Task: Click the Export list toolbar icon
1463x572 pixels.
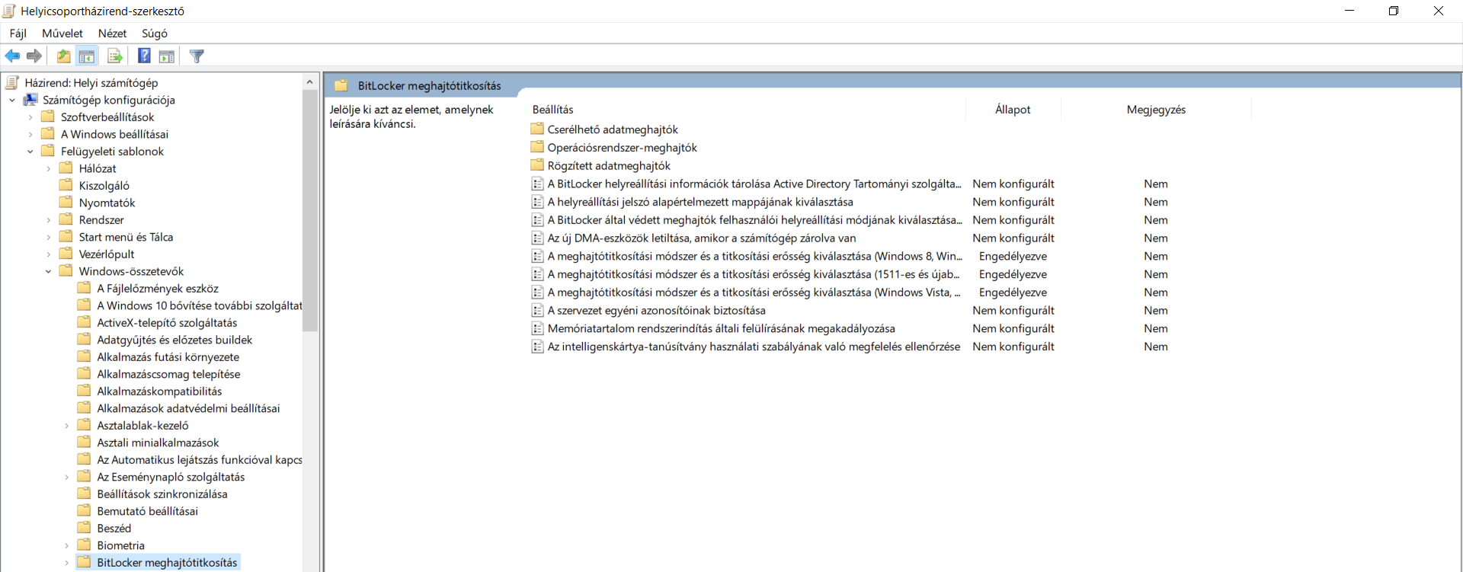Action: (115, 56)
